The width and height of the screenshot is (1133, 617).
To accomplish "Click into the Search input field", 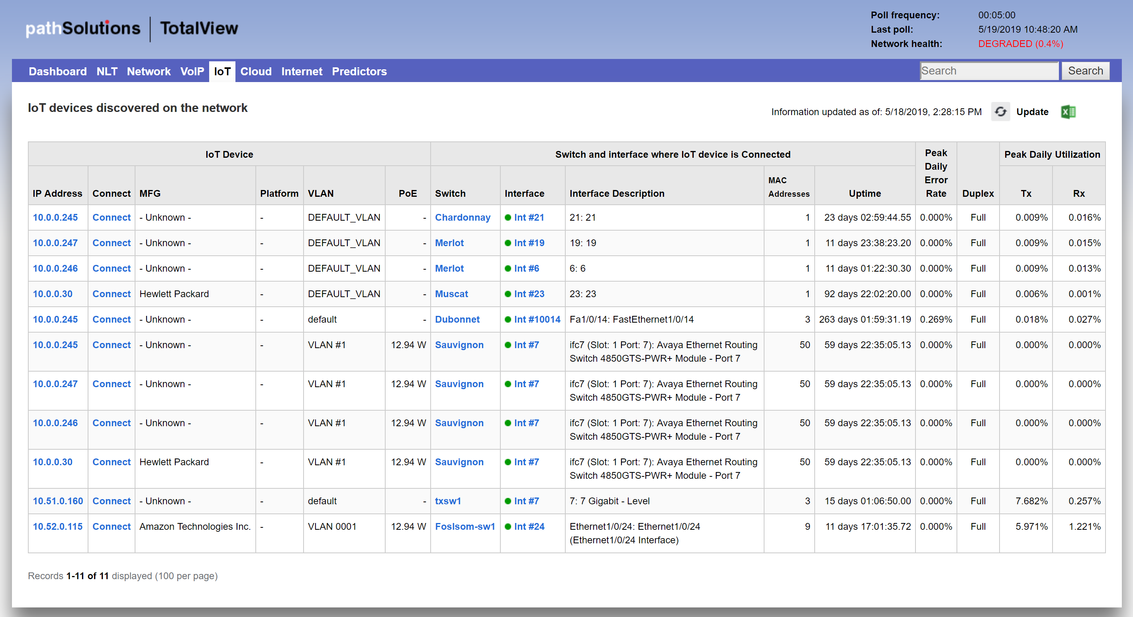I will (989, 71).
